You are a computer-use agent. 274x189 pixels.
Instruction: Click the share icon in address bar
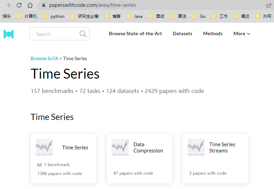[x=269, y=5]
